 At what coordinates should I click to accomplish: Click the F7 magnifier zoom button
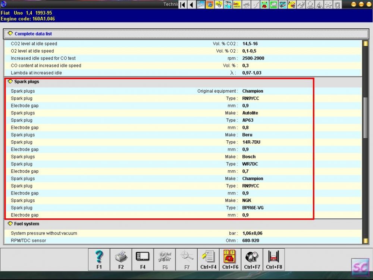pyautogui.click(x=186, y=259)
